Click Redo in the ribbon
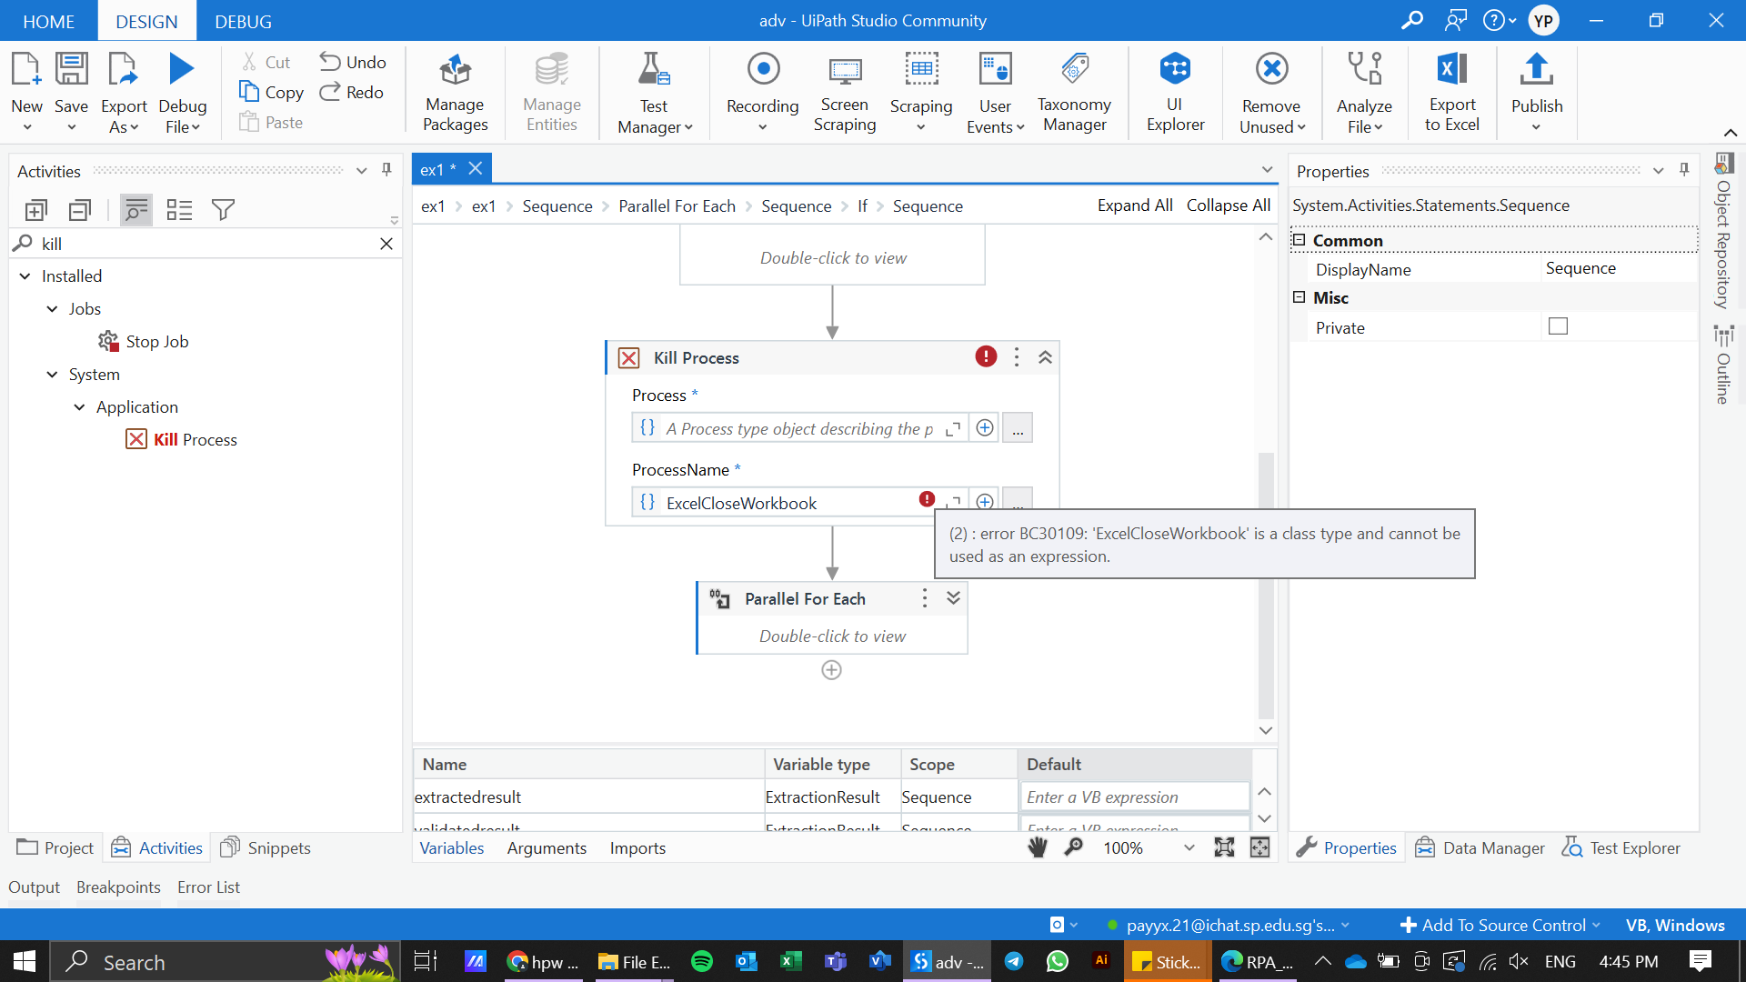1746x982 pixels. pyautogui.click(x=352, y=92)
